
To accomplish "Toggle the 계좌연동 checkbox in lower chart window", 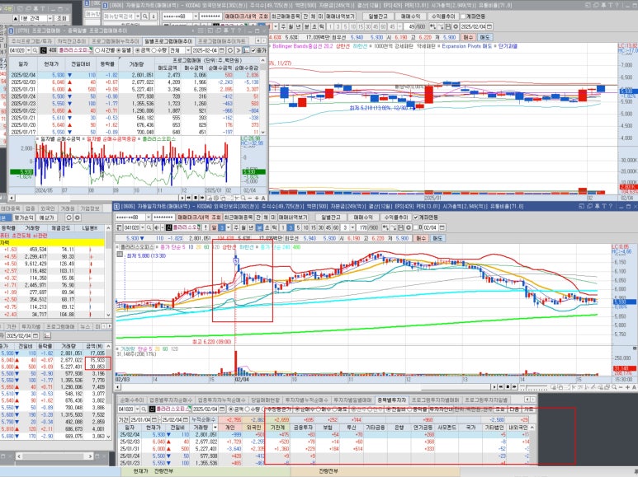I will tap(417, 217).
